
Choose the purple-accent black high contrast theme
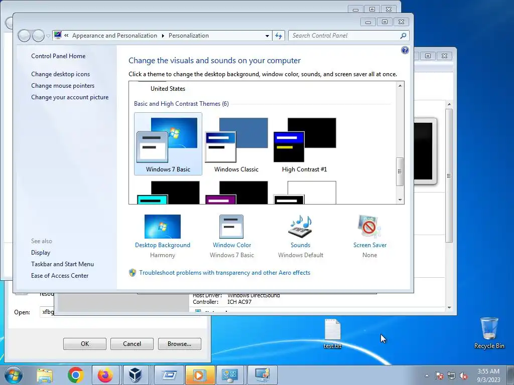click(x=236, y=192)
